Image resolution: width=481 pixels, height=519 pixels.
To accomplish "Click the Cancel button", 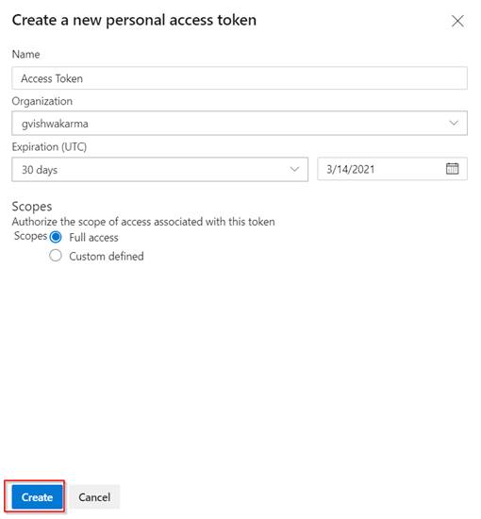I will (x=94, y=497).
